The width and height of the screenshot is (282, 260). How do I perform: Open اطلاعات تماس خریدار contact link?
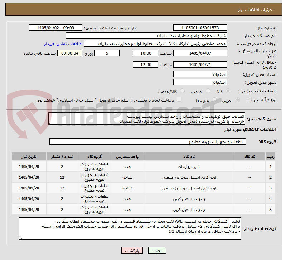click(63, 44)
